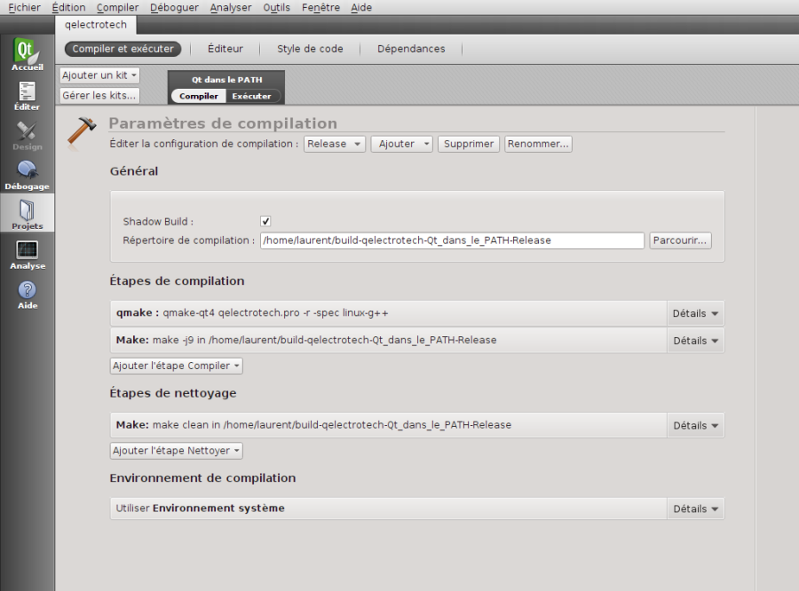Select the Compiler et exécuter tab
Viewport: 799px width, 591px height.
tap(123, 49)
